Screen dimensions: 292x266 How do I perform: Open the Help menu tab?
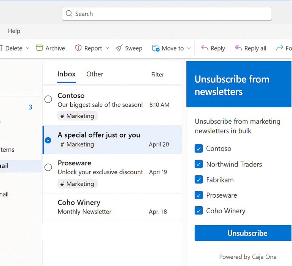14,31
